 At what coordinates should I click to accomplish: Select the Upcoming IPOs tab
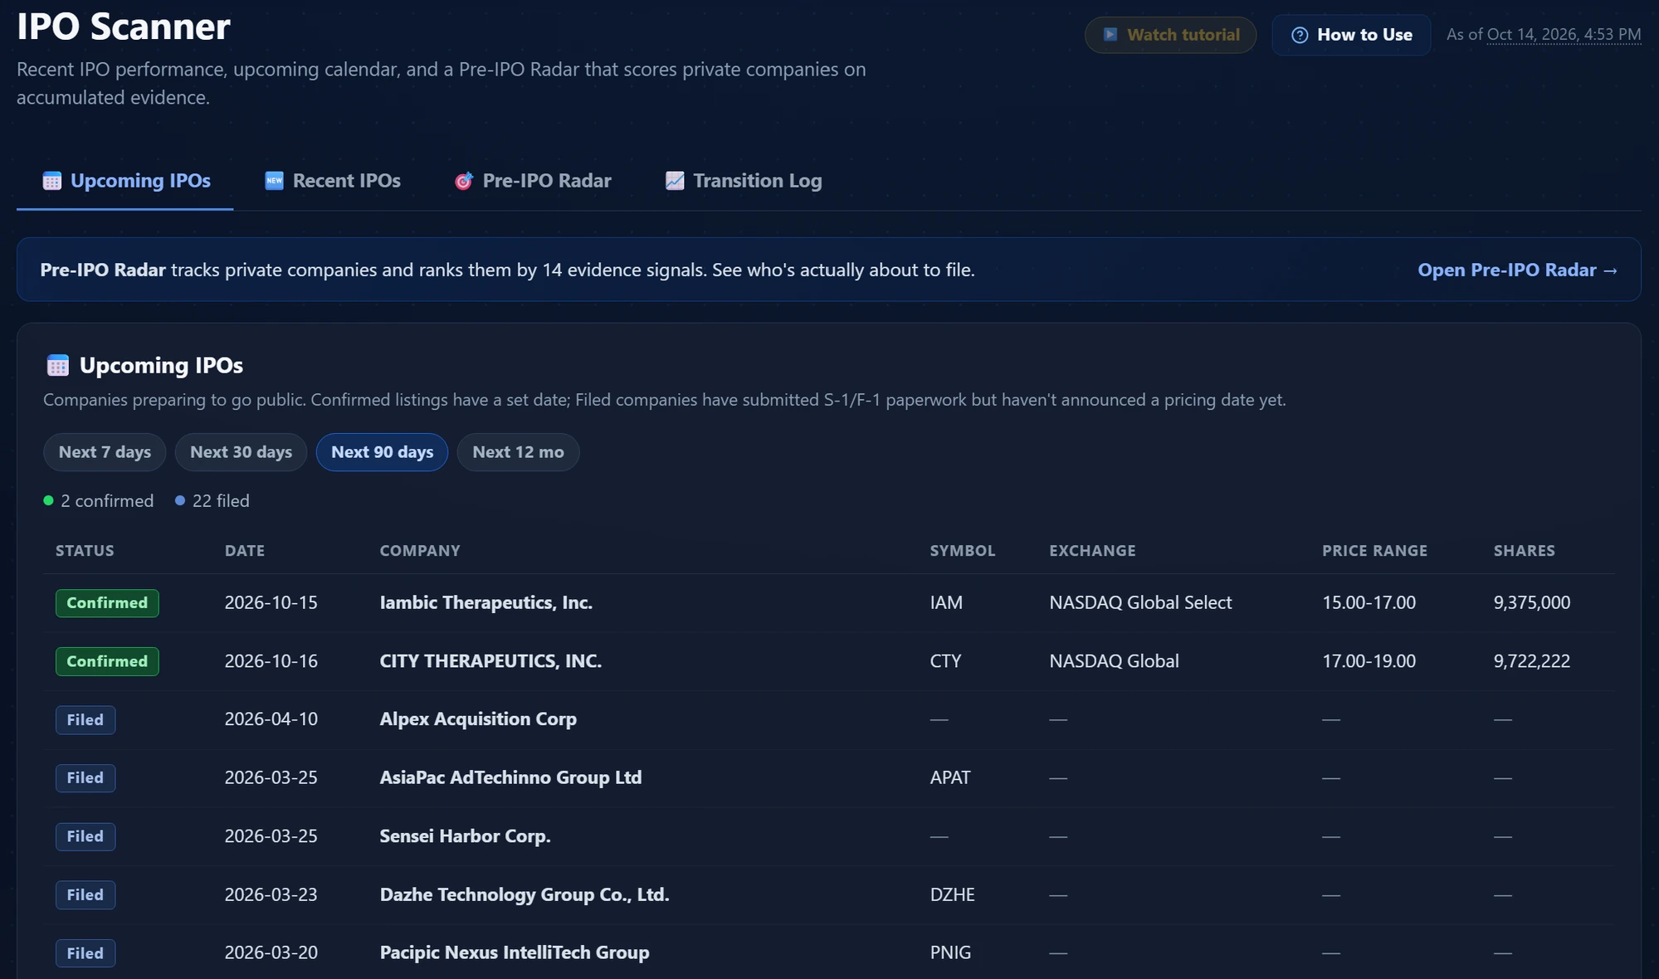click(x=125, y=181)
